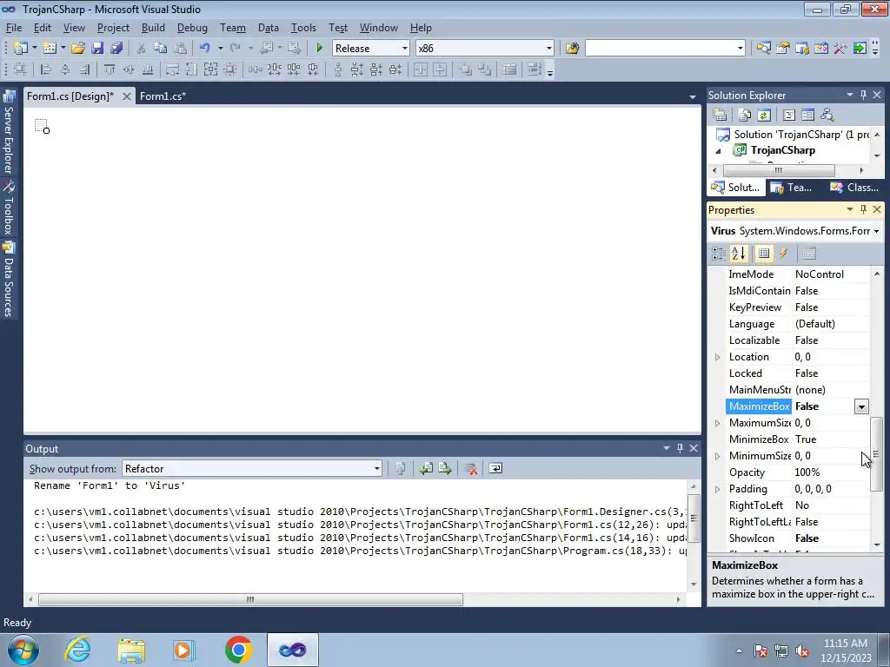Click the Output horizontal scrollbar thumb
Screen dimensions: 890x667
point(250,599)
